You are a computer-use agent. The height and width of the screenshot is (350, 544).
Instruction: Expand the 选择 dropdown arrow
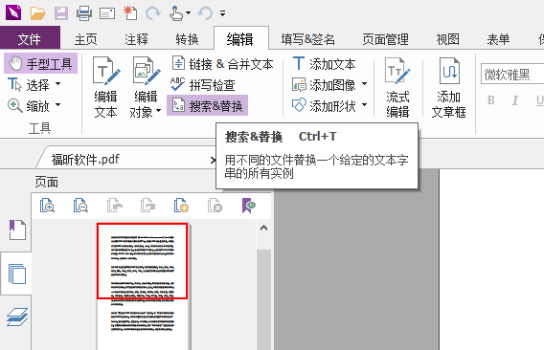point(57,84)
